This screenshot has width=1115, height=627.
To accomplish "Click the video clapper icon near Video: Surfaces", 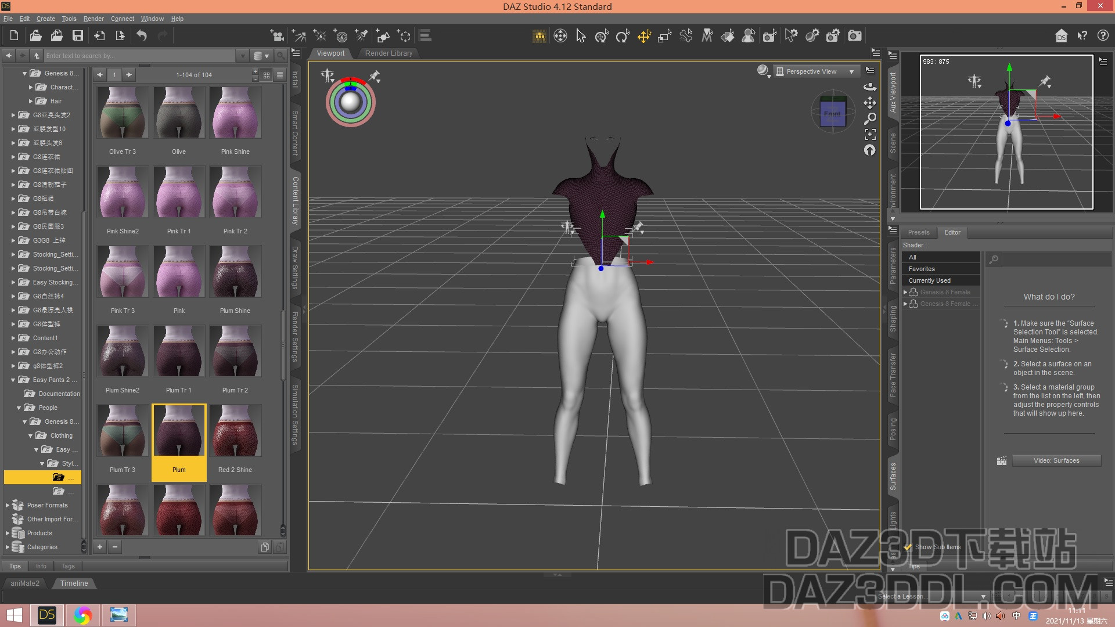I will click(1002, 460).
